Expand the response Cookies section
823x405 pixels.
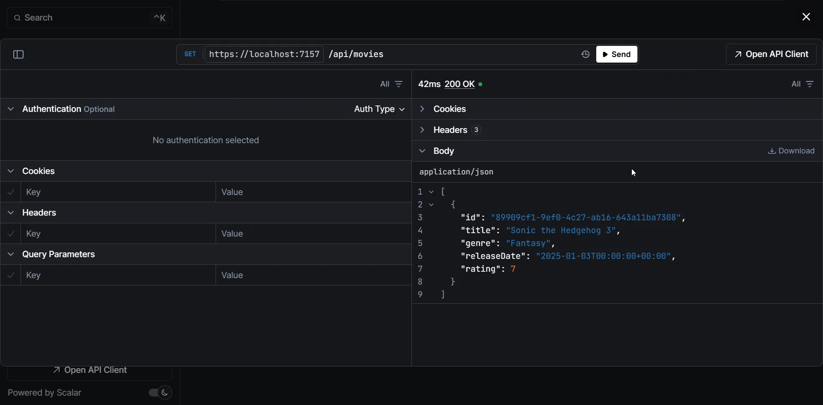coord(449,109)
